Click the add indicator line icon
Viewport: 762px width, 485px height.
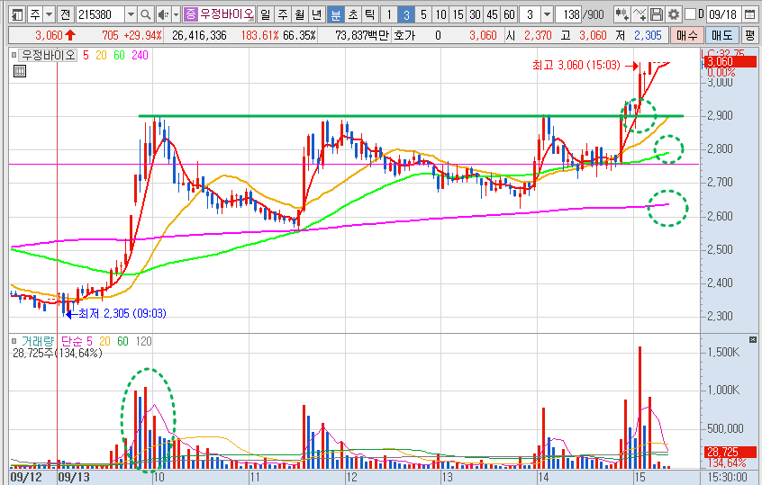[x=639, y=15]
